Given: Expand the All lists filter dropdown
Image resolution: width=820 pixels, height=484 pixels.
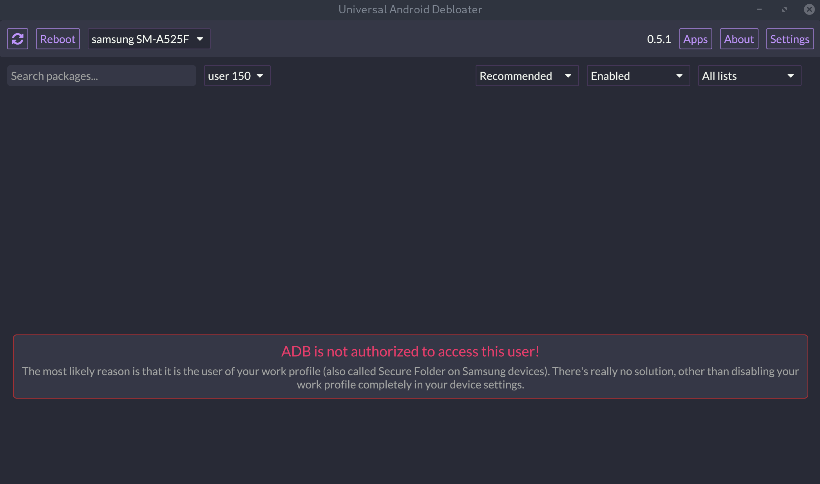Looking at the screenshot, I should 749,76.
